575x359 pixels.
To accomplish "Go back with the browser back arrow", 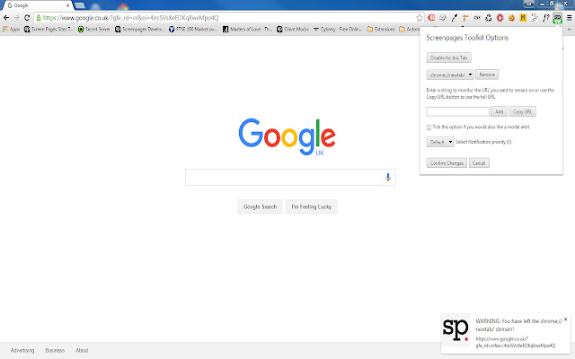I will pyautogui.click(x=6, y=18).
